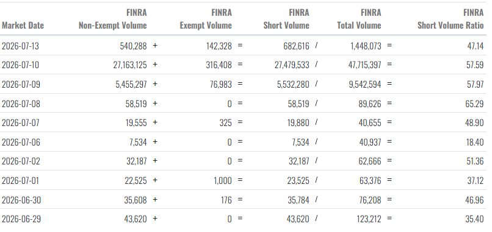Image resolution: width=492 pixels, height=232 pixels.
Task: Select exempt volume 76,983 value
Action: (x=220, y=85)
